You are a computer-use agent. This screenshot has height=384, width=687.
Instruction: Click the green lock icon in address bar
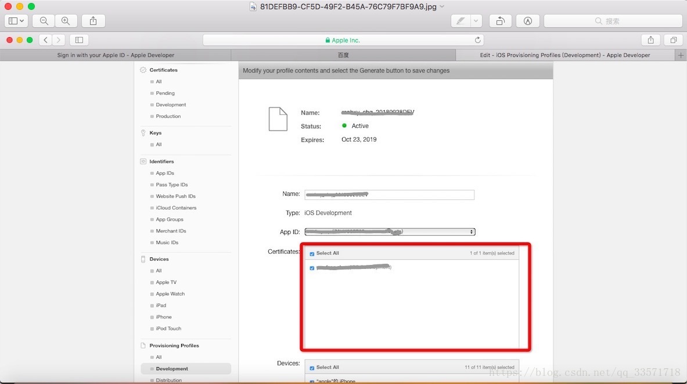(328, 40)
